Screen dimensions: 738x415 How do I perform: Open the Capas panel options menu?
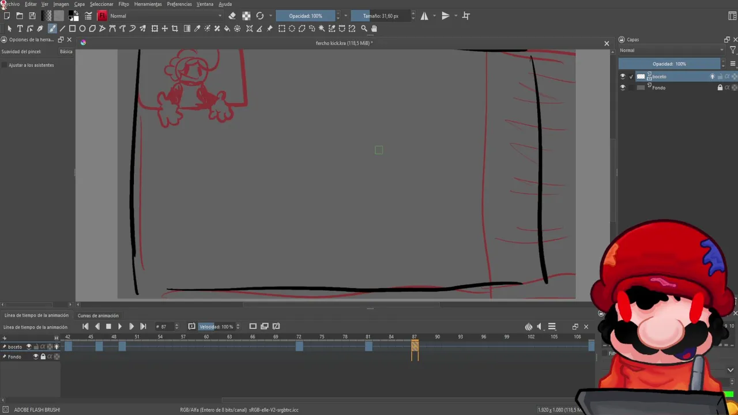[733, 64]
